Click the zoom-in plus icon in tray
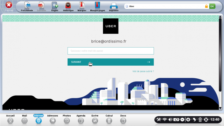This screenshot has width=224, height=126. click(188, 119)
